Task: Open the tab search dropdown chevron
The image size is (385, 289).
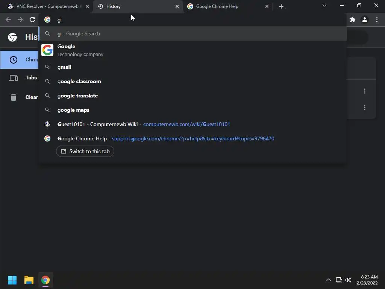Action: pos(324,5)
